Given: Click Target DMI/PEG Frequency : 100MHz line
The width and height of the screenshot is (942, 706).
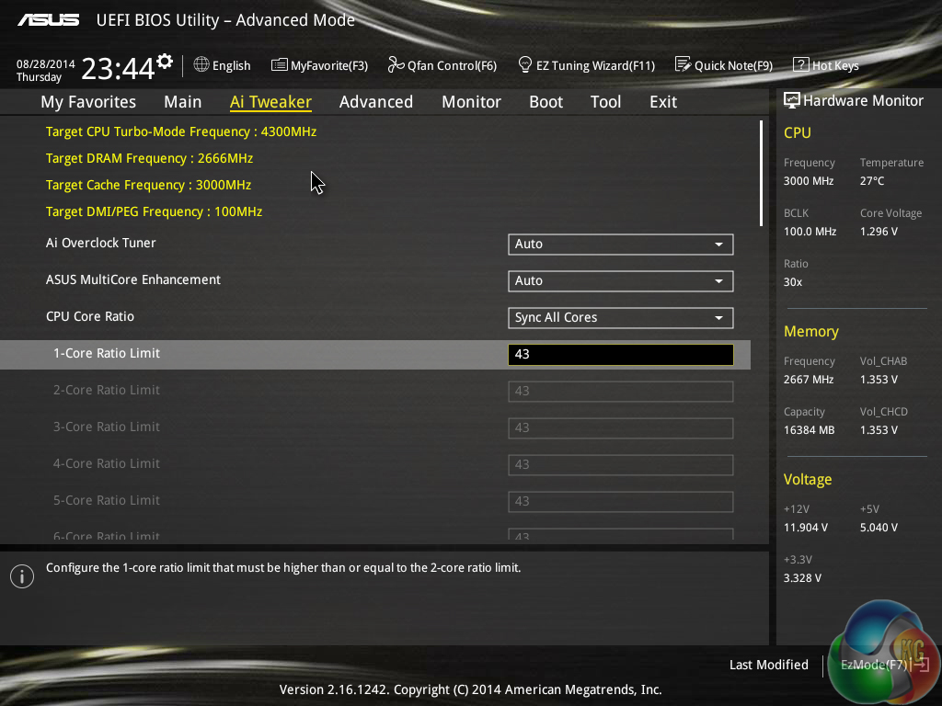Looking at the screenshot, I should 154,211.
